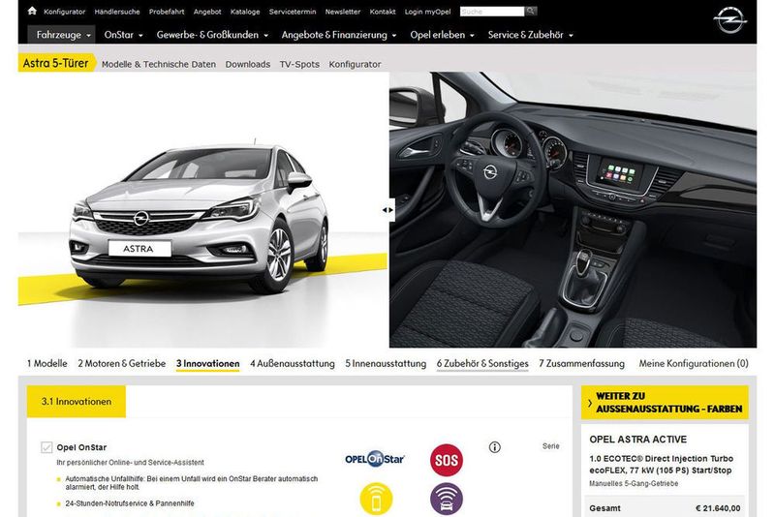Image resolution: width=775 pixels, height=517 pixels.
Task: Open Servicetermin link
Action: [x=293, y=12]
